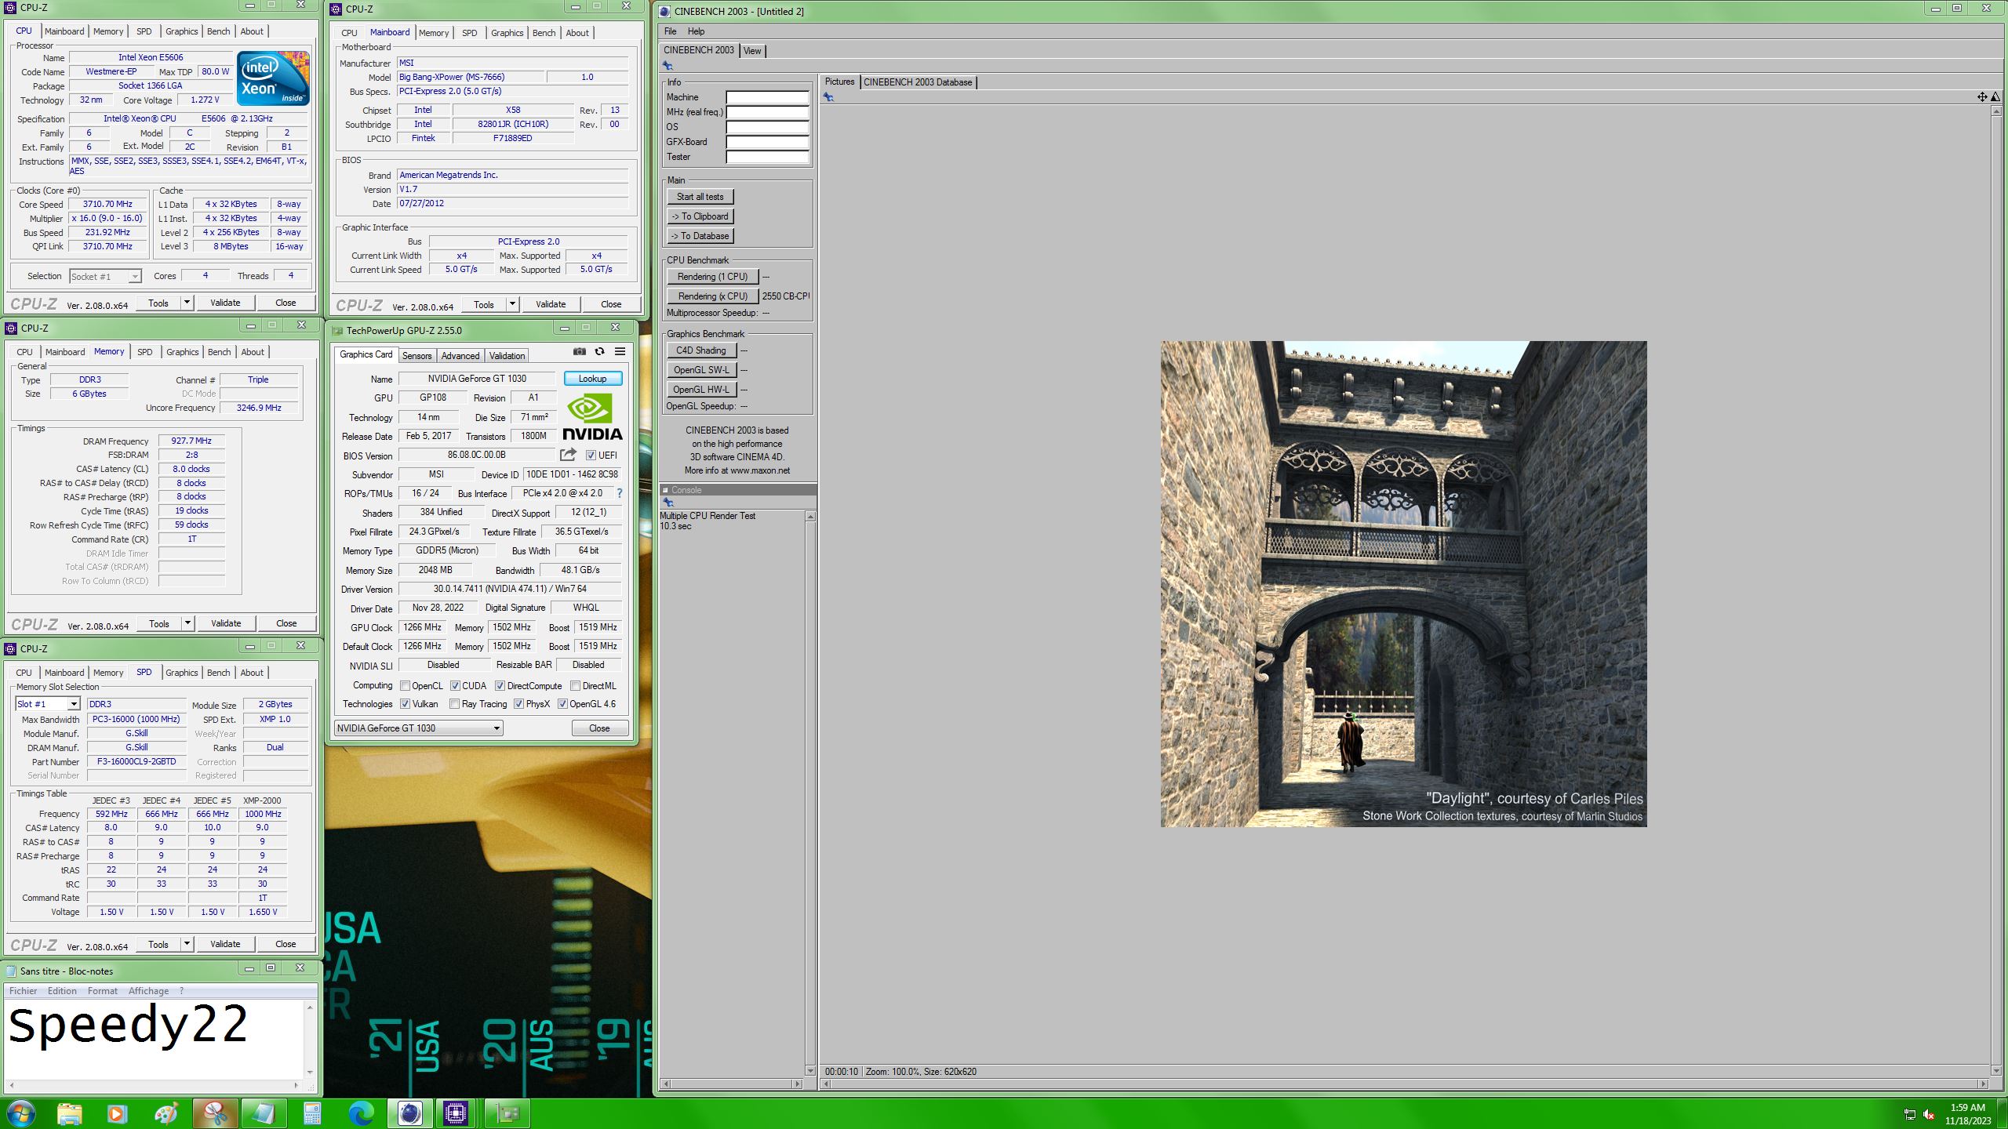
Task: Open Calculator from the taskbar
Action: click(312, 1113)
